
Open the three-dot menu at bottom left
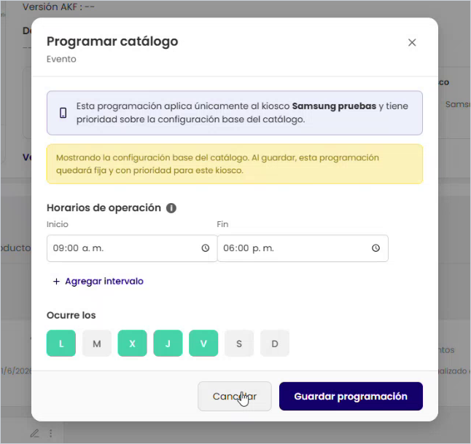[x=51, y=433]
